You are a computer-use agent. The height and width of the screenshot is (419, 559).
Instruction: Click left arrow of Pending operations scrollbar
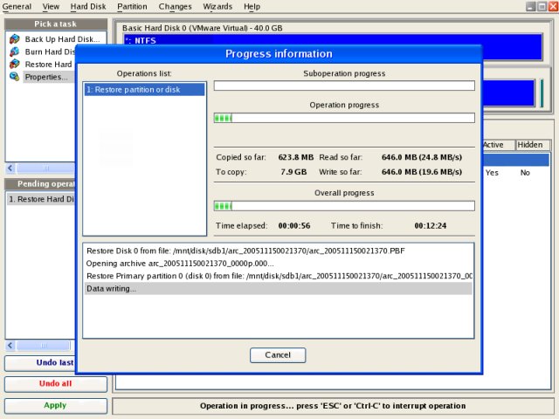tap(10, 346)
